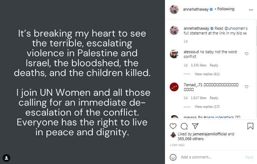View 7amad_.71 profile avatar

(174, 87)
